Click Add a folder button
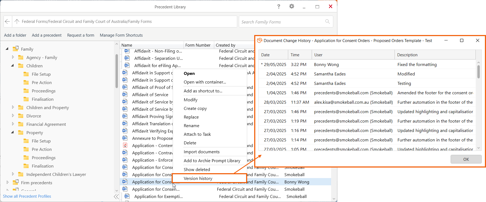The height and width of the screenshot is (202, 486). (x=15, y=35)
